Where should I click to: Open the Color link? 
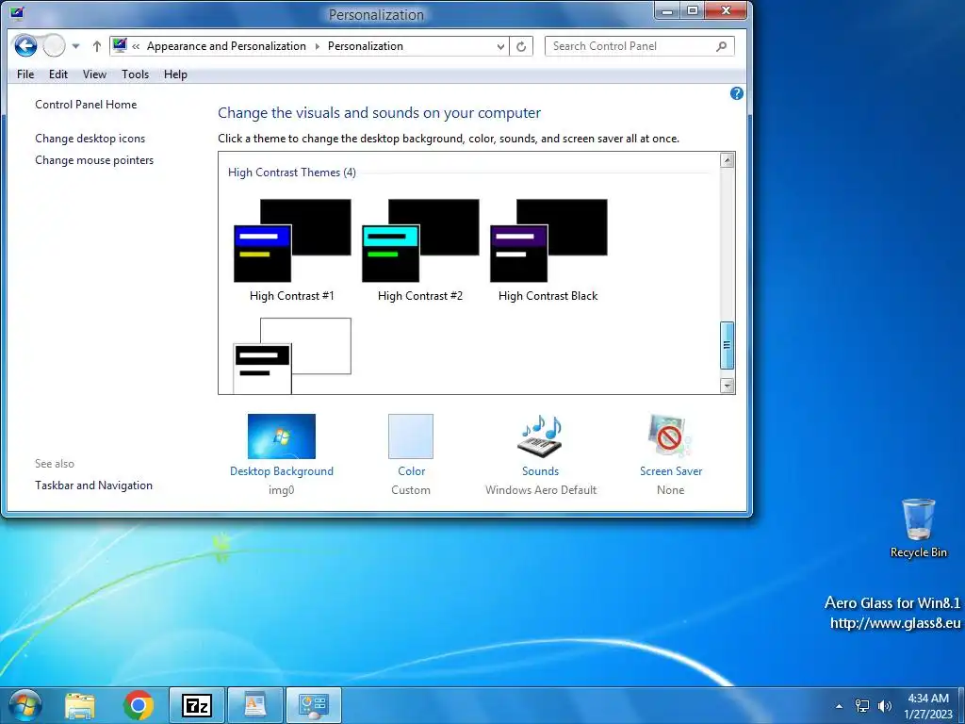point(411,471)
